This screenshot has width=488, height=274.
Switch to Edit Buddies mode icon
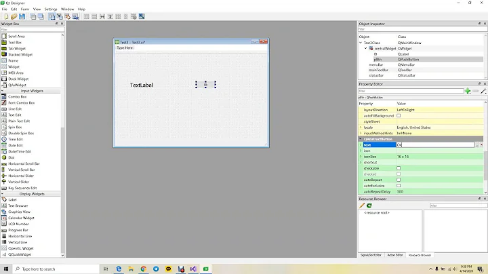click(68, 16)
